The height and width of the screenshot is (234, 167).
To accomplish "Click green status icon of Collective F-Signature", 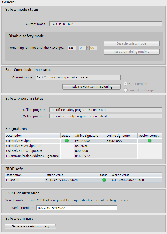I will pos(67,140).
